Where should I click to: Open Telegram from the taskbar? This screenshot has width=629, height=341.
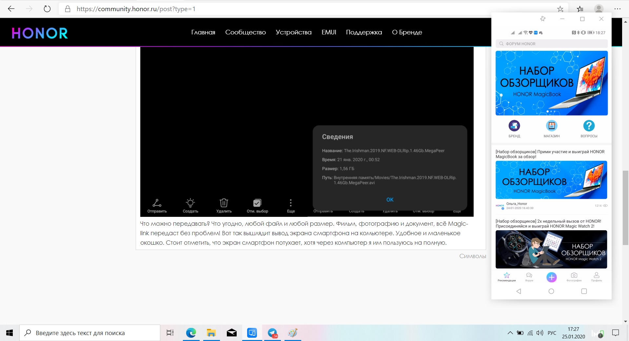tap(273, 333)
